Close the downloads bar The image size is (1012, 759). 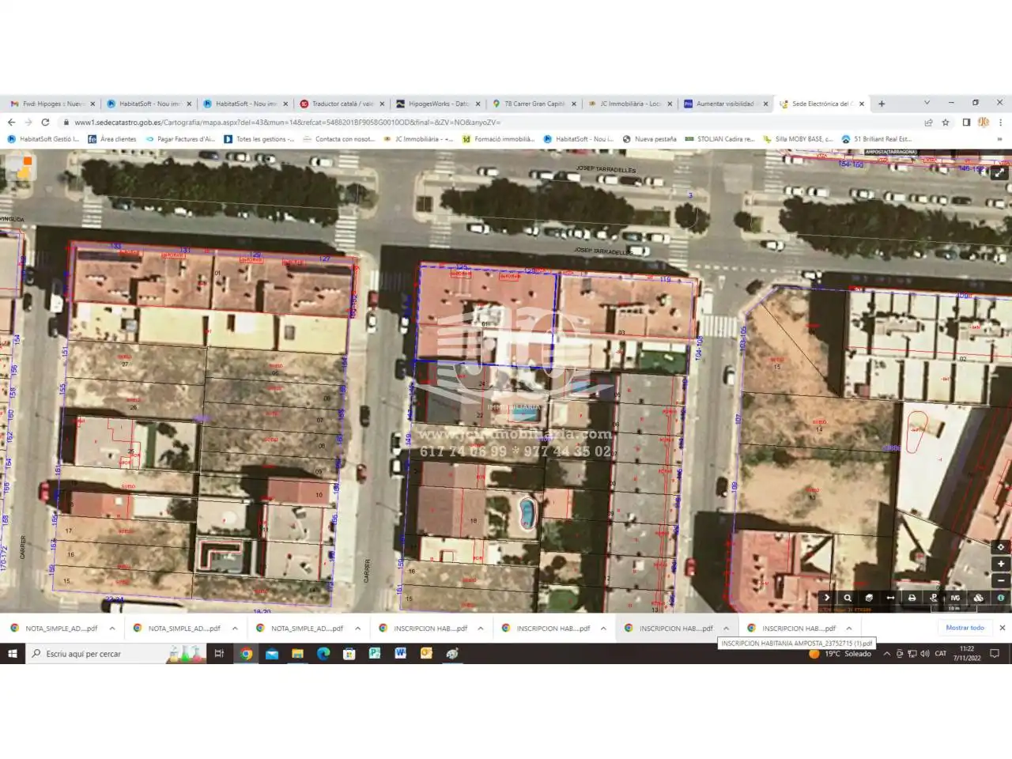pyautogui.click(x=1002, y=628)
